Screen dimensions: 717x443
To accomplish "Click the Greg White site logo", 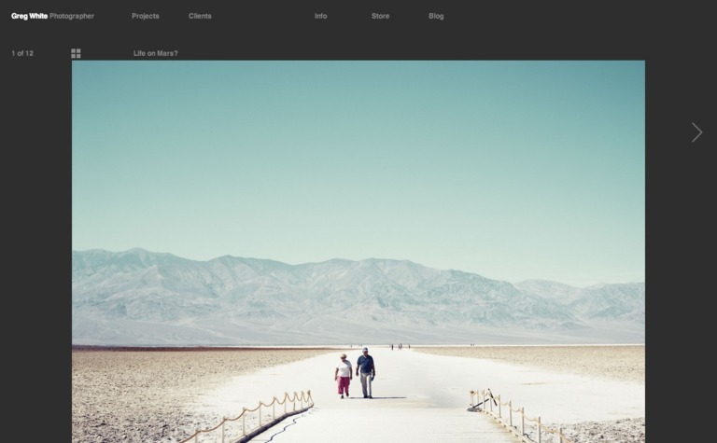I will (29, 16).
